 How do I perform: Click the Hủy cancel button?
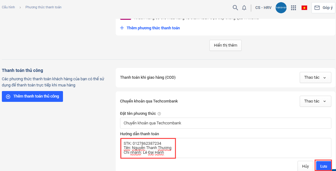tap(305, 166)
